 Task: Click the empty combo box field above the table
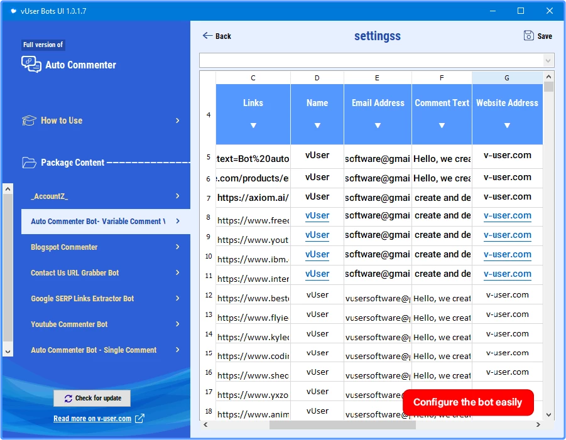click(x=372, y=60)
